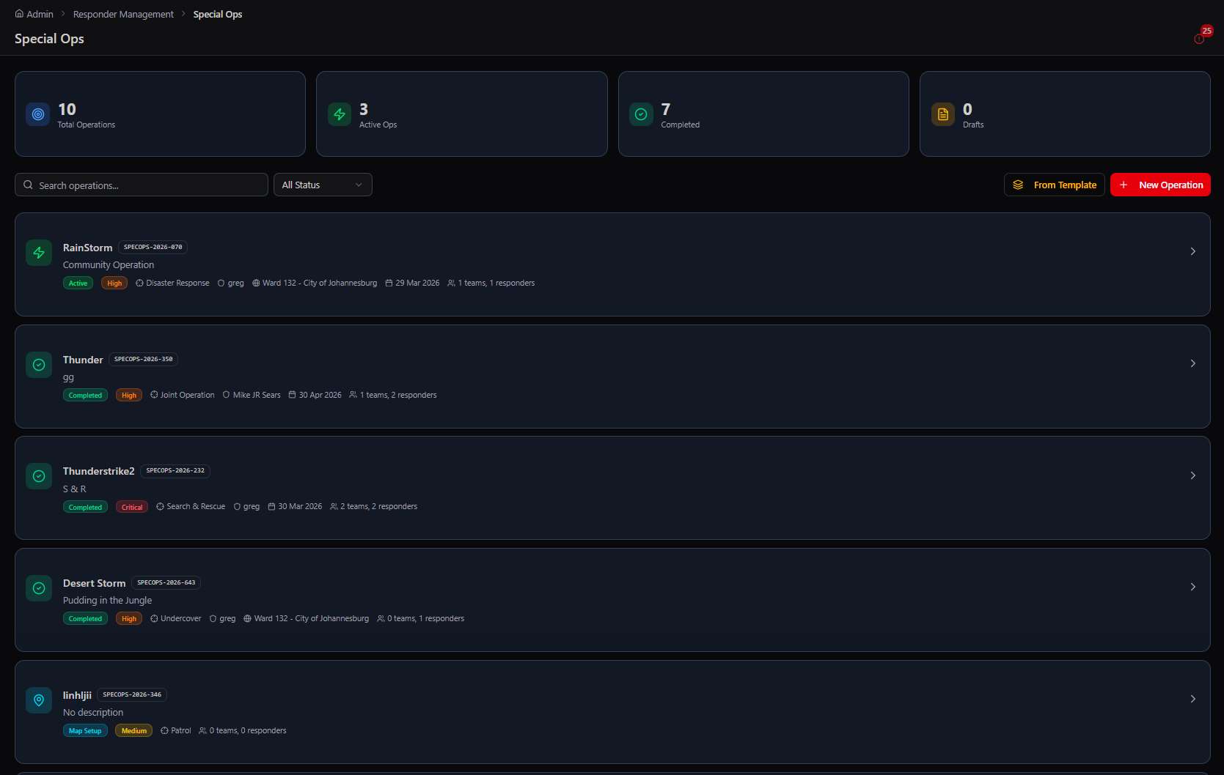This screenshot has height=775, width=1224.
Task: Click the Desert Storm operation title
Action: (95, 583)
